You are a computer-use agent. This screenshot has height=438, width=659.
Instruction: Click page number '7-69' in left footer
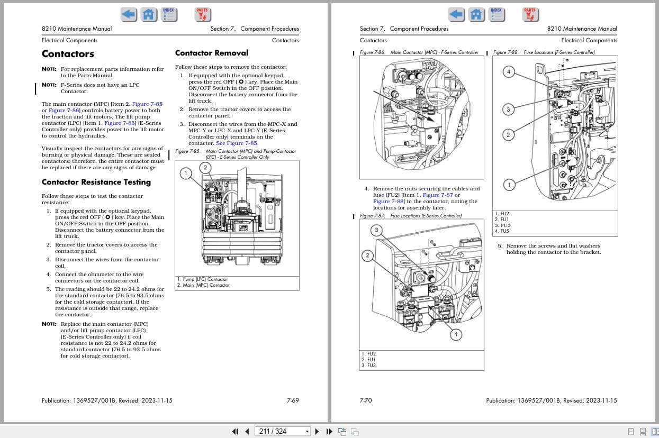click(293, 400)
